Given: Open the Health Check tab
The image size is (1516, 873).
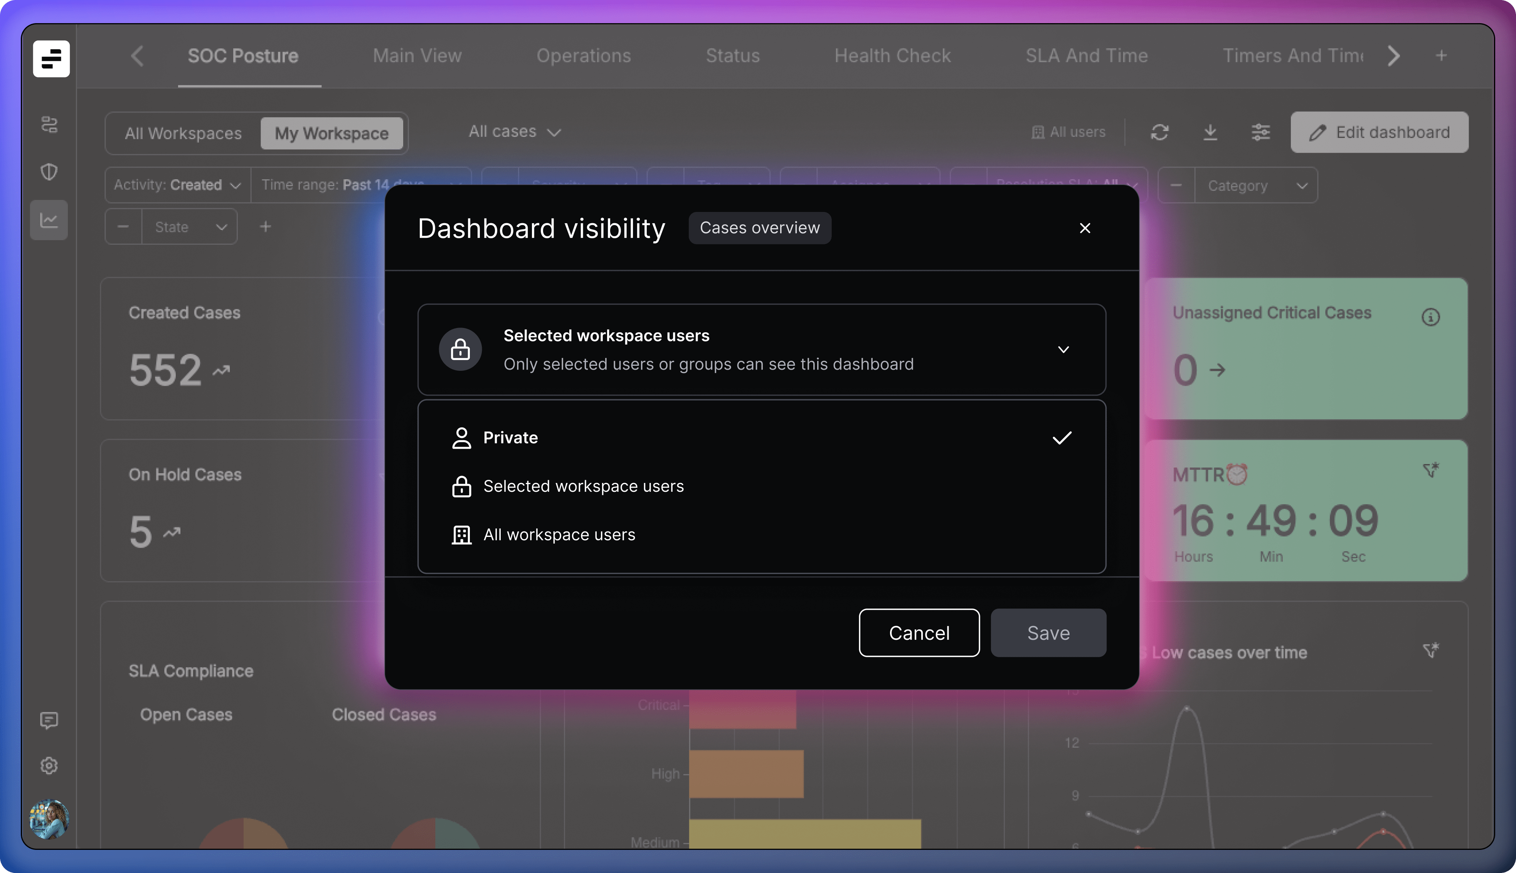Looking at the screenshot, I should (892, 56).
